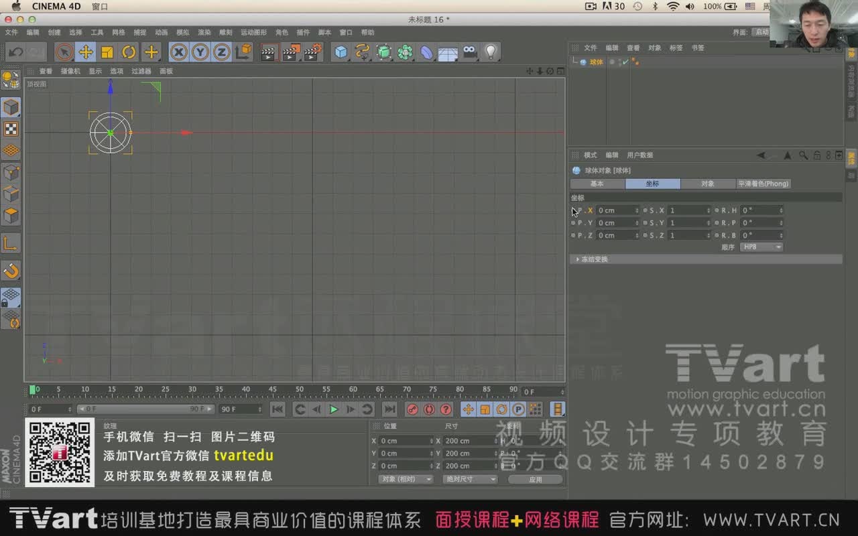Select the 球体 object in Object Manager
The width and height of the screenshot is (858, 536).
pos(597,62)
